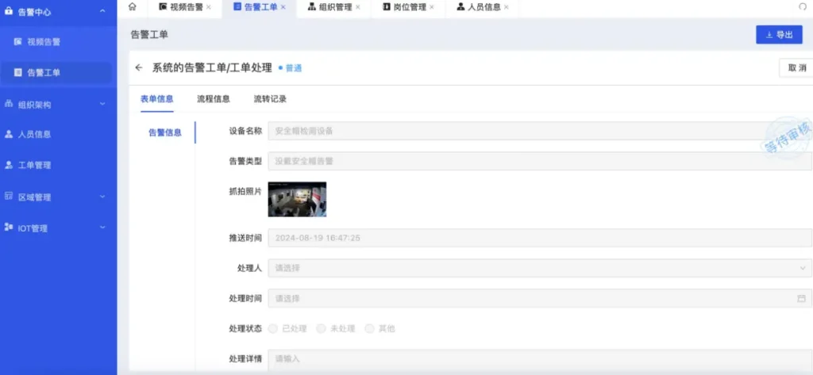Screen dimensions: 813x375
Task: Select the 表单信息 tab
Action: click(157, 99)
